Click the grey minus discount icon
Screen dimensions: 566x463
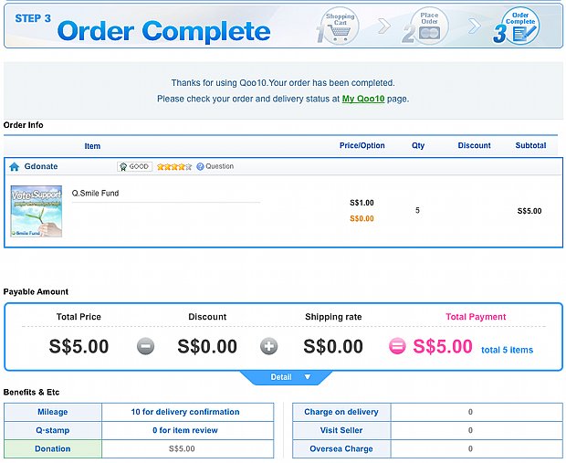point(145,346)
